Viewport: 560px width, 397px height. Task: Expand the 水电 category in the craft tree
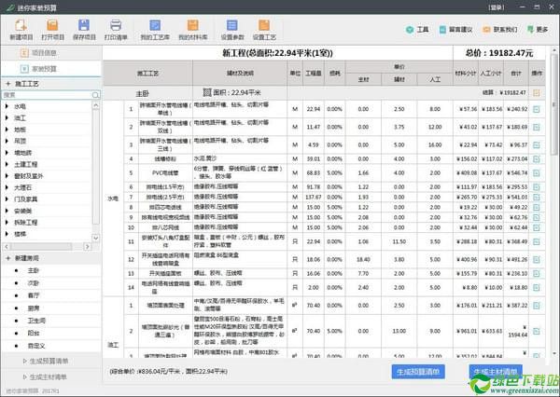tap(20, 106)
